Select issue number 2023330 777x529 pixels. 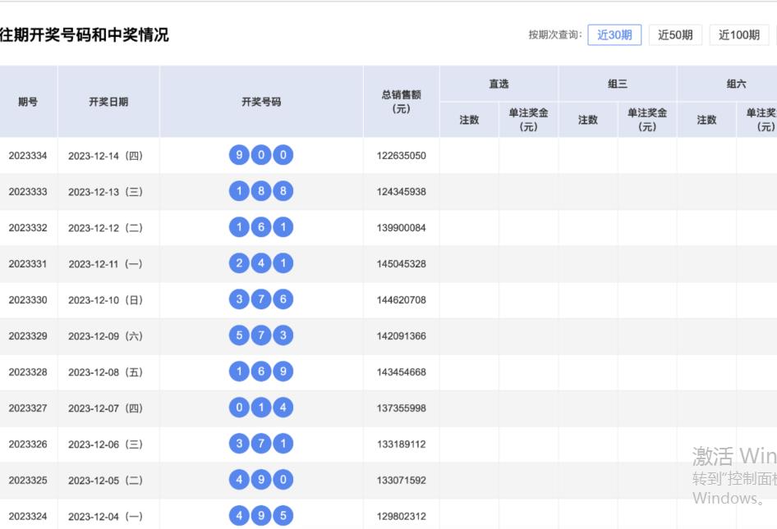coord(28,300)
